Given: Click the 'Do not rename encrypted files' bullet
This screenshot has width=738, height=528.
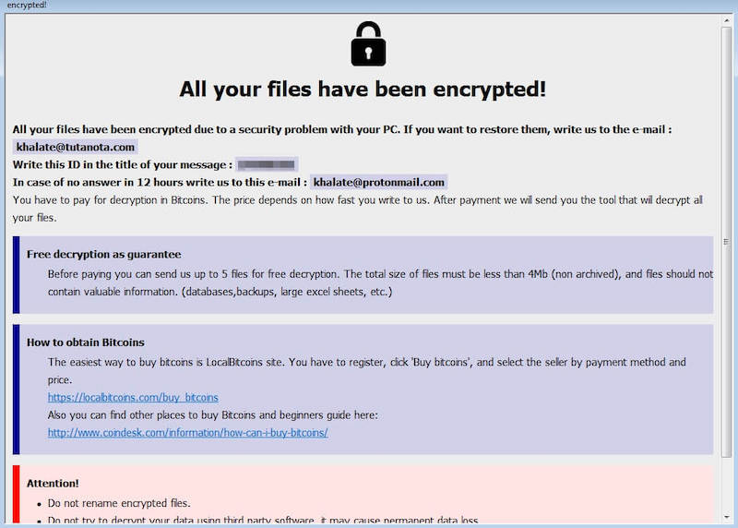Looking at the screenshot, I should point(119,503).
